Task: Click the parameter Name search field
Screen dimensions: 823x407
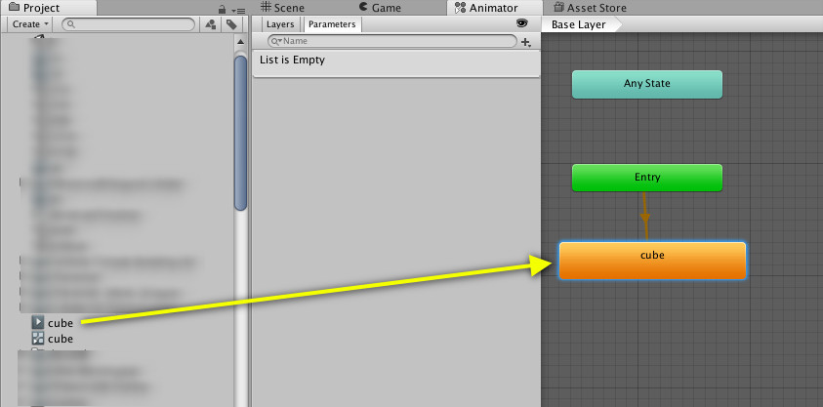Action: pyautogui.click(x=392, y=41)
